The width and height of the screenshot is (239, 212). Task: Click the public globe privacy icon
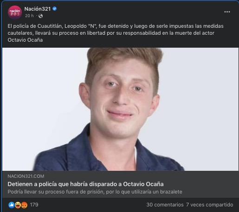click(x=40, y=16)
